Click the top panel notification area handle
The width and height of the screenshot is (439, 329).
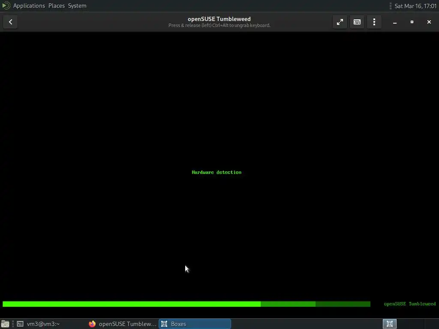coord(390,6)
